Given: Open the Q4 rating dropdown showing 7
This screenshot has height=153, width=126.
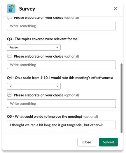Looking at the screenshot, I should [34, 86].
